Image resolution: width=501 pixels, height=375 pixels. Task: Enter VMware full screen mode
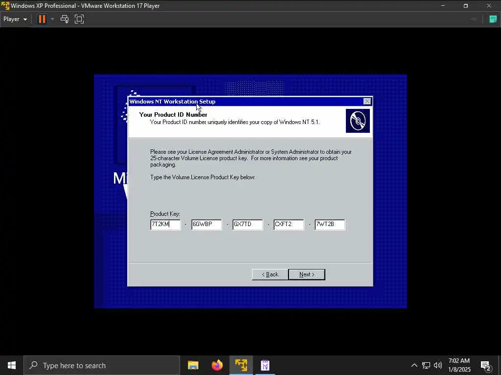pos(79,19)
